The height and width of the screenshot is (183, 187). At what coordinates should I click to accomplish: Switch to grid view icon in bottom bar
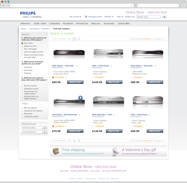(x=74, y=141)
